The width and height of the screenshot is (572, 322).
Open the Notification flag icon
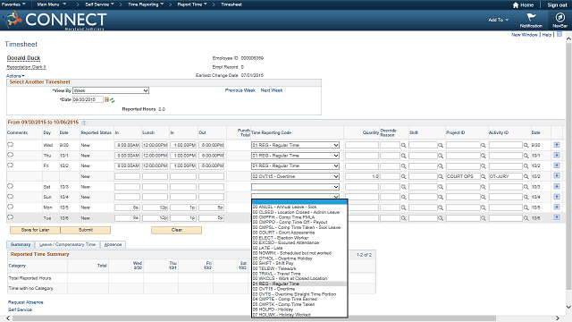[531, 17]
